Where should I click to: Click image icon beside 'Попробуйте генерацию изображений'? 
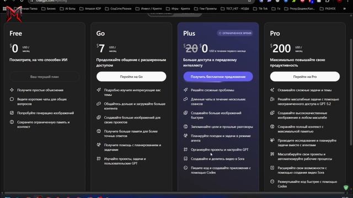12,113
